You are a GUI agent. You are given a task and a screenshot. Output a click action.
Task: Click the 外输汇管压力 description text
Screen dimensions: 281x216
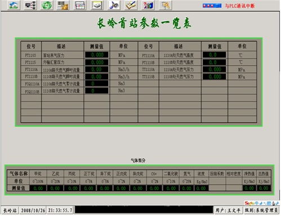tap(53, 62)
